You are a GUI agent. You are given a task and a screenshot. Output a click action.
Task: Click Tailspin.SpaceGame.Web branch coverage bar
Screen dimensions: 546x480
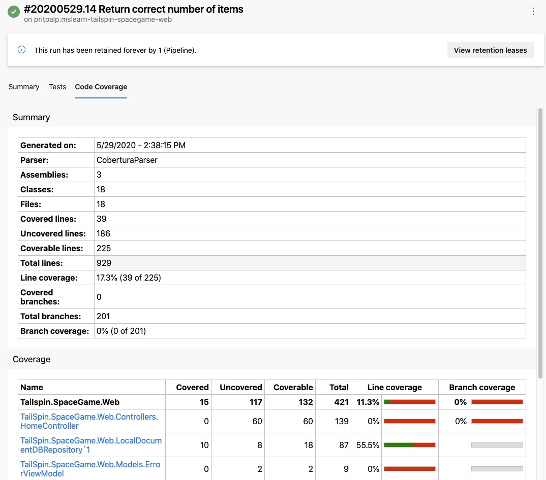pos(497,402)
